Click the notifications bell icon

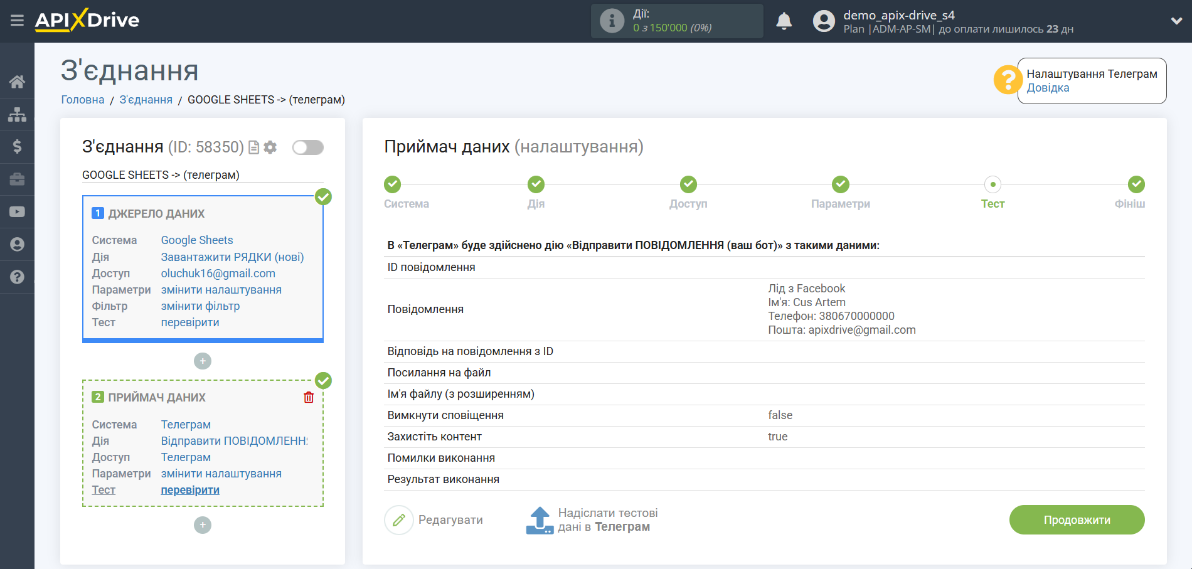pos(784,21)
